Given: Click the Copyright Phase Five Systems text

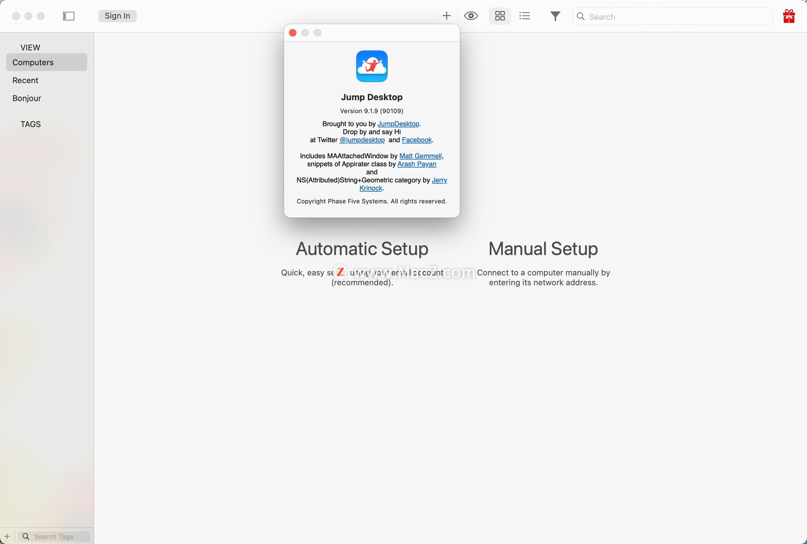Looking at the screenshot, I should click(372, 201).
